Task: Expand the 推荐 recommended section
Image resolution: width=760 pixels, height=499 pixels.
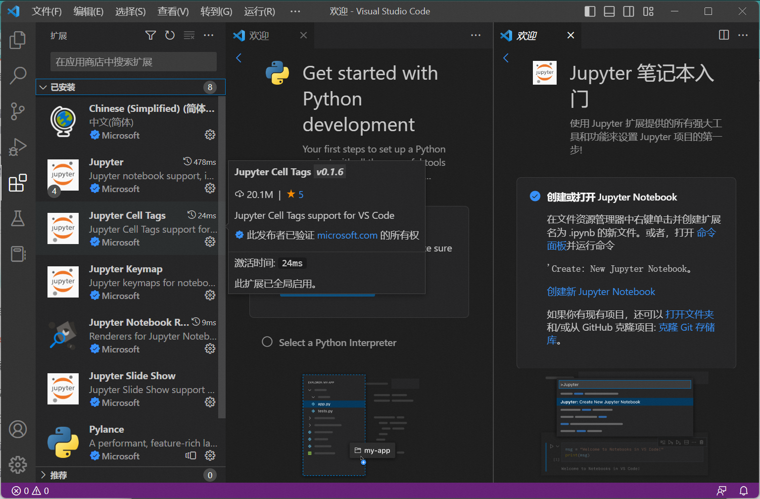Action: pyautogui.click(x=131, y=475)
